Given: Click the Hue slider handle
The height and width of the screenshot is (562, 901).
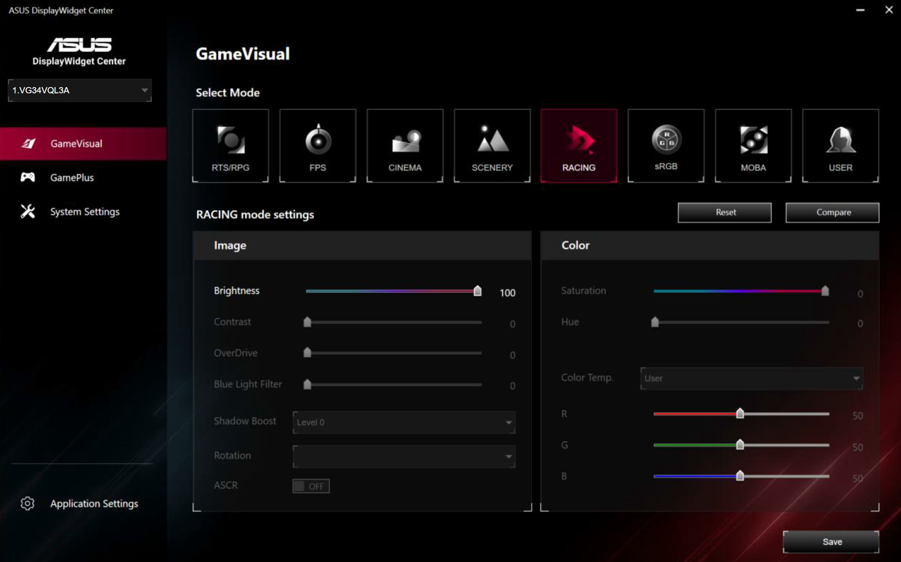Looking at the screenshot, I should coord(655,322).
